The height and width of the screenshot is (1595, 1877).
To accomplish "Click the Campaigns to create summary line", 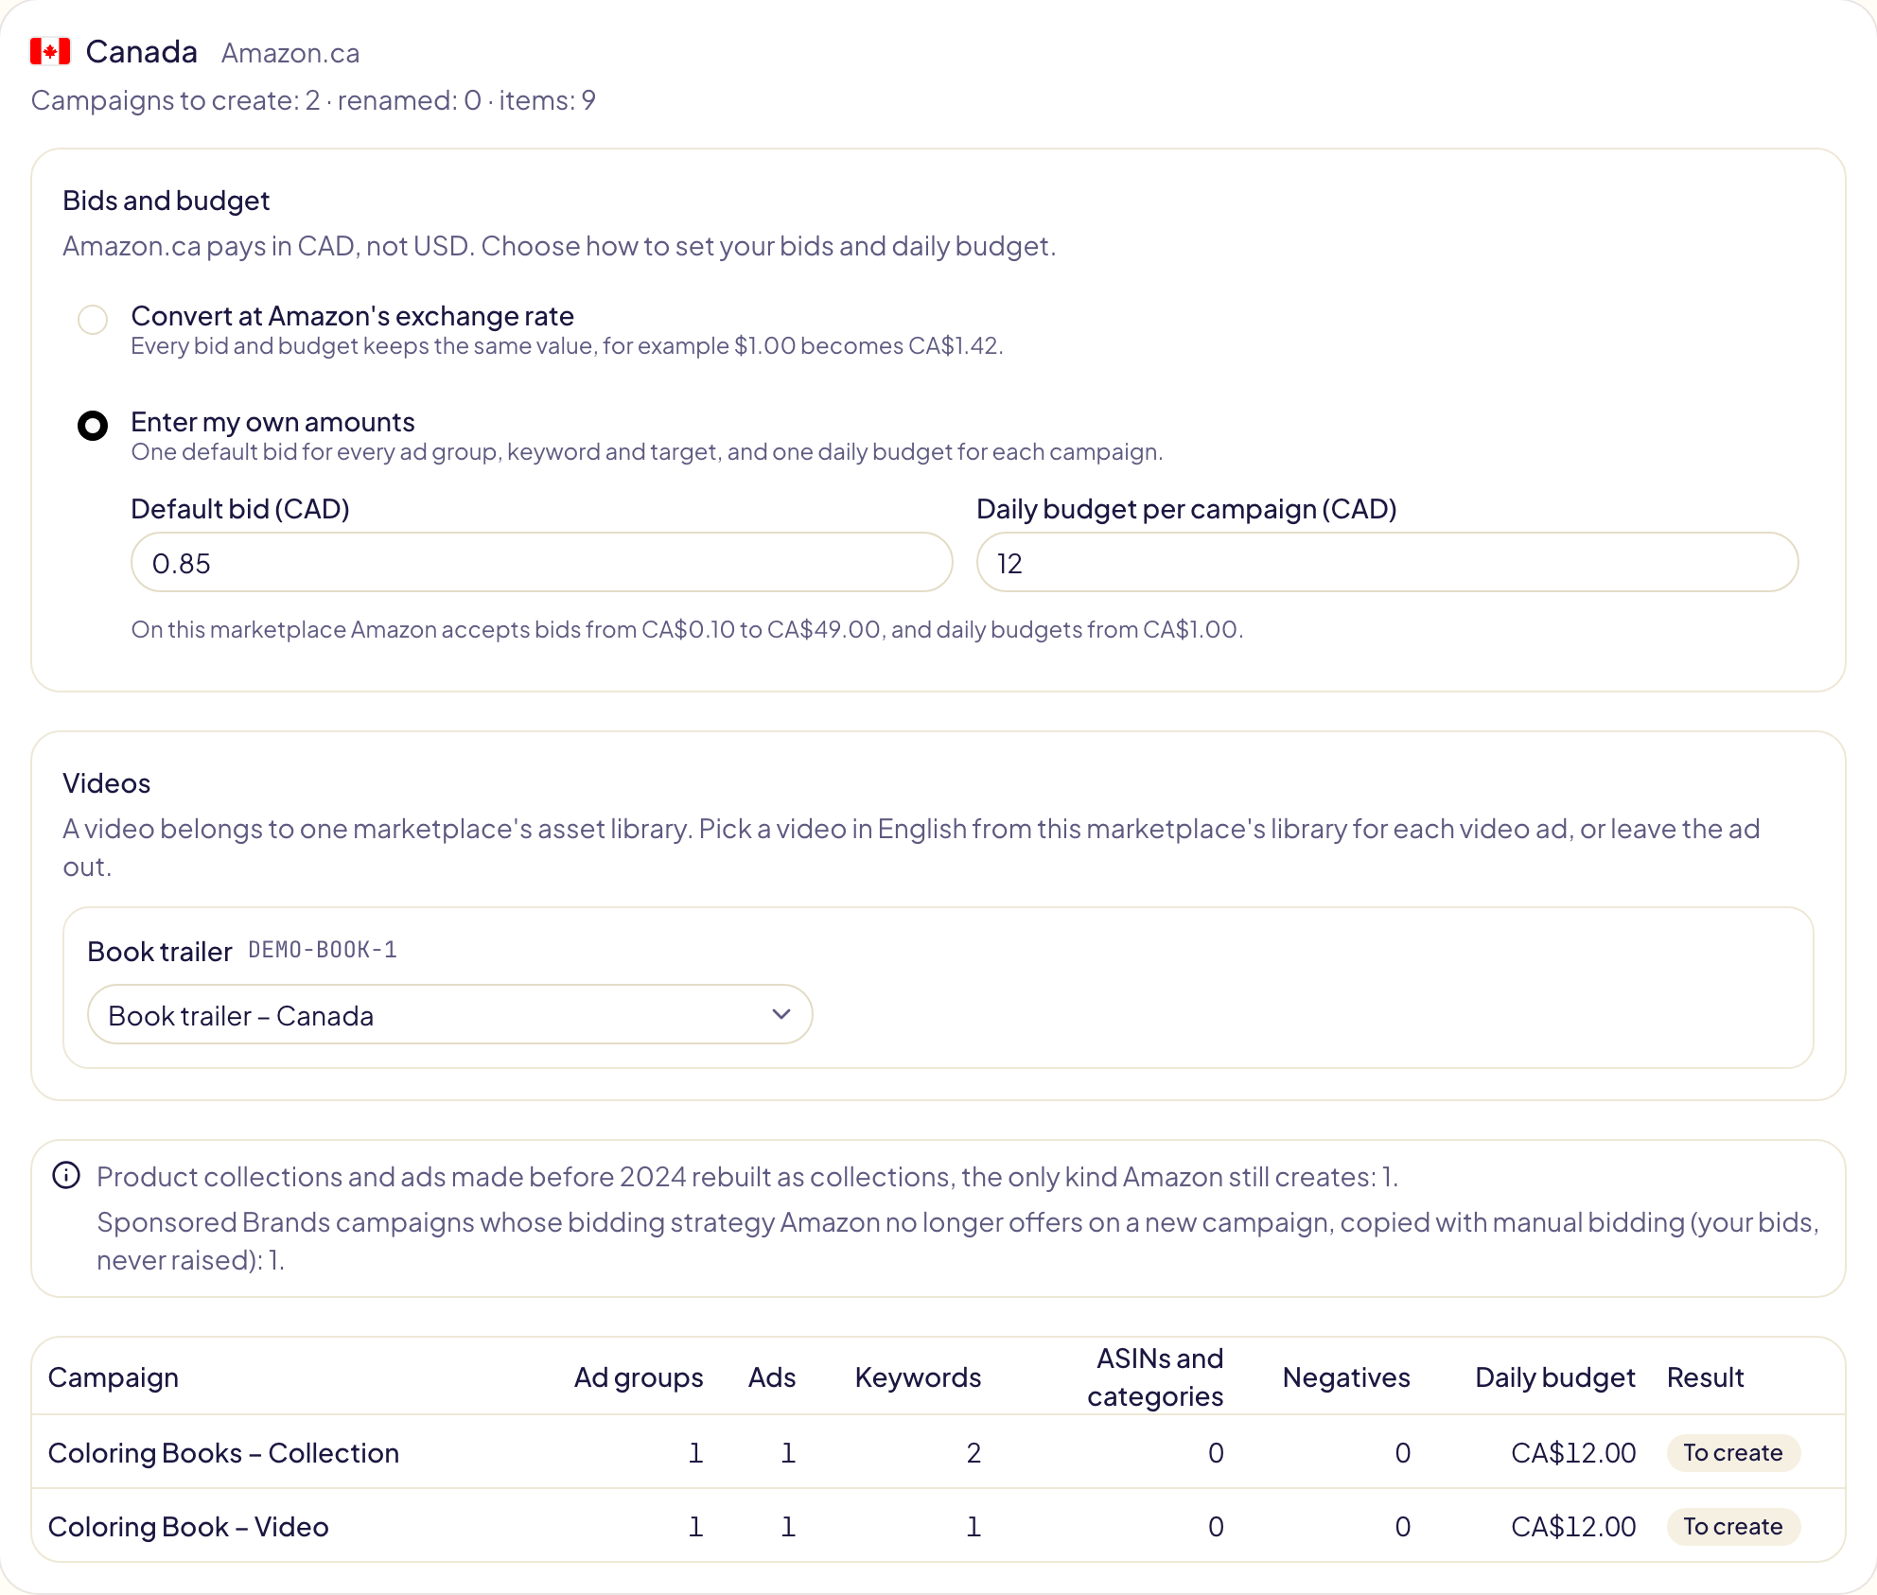I will (x=313, y=100).
